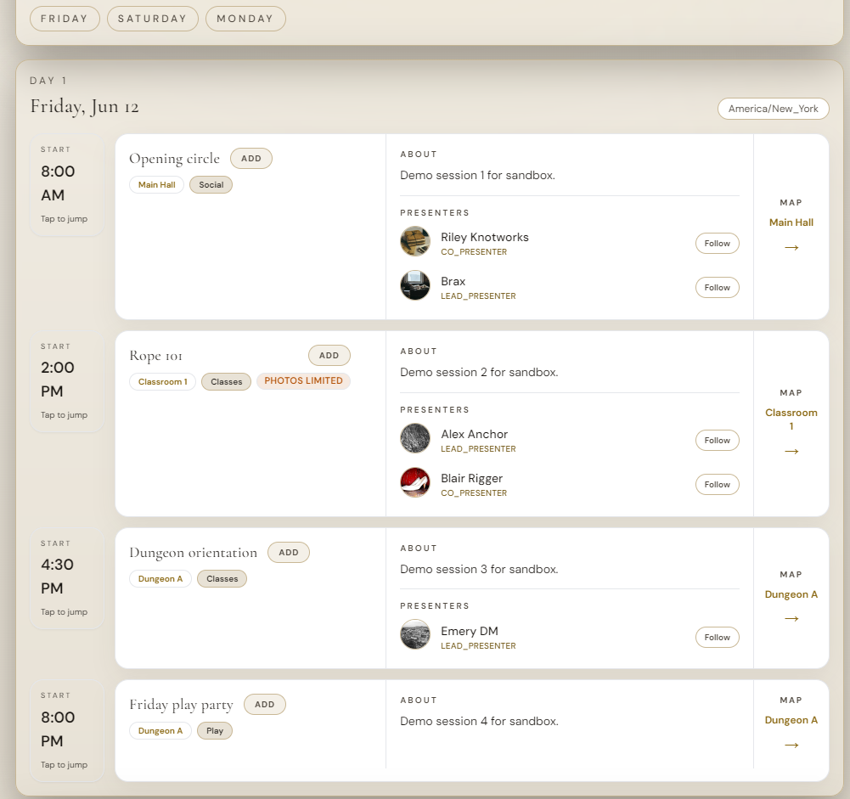This screenshot has width=850, height=799.
Task: Click Friday play party map arrow icon
Action: point(791,745)
